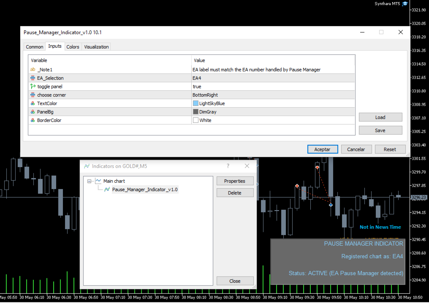Open the Visualization tab

(96, 47)
